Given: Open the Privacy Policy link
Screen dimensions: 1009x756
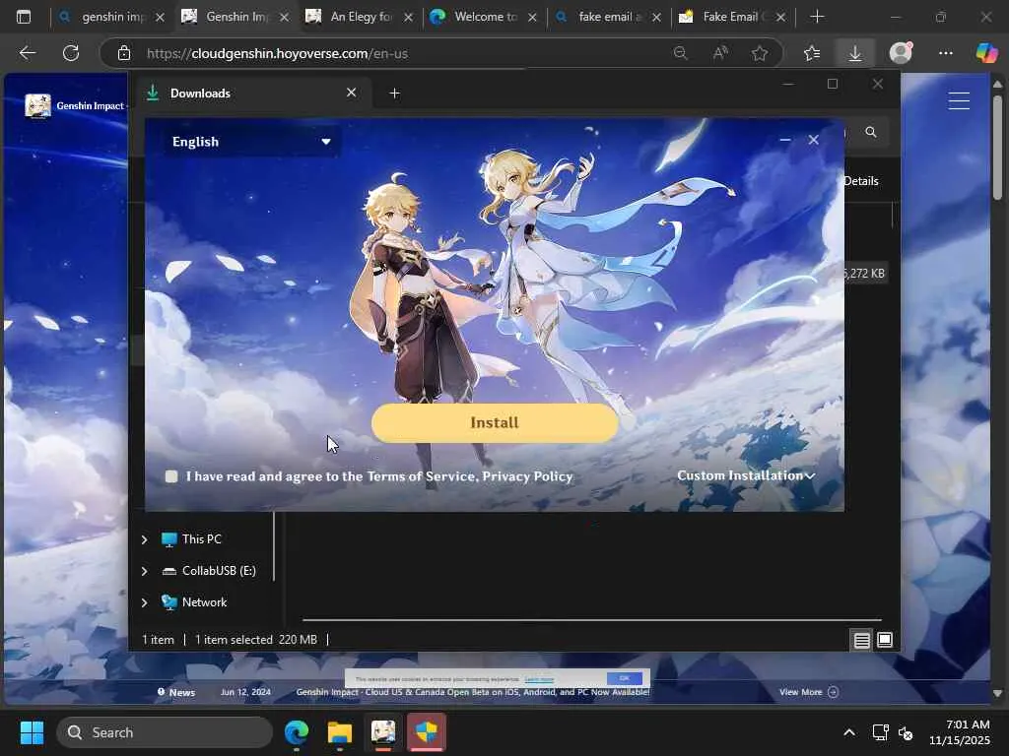Looking at the screenshot, I should [528, 476].
